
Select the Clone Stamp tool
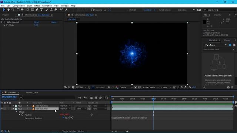click(x=51, y=10)
